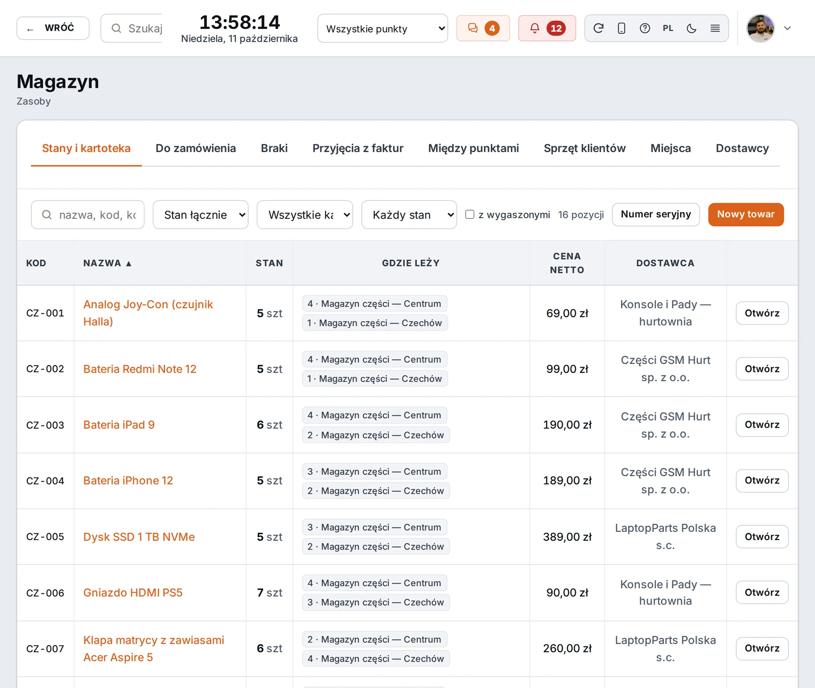This screenshot has width=815, height=688.
Task: Click the mobile phone view icon
Action: pos(622,28)
